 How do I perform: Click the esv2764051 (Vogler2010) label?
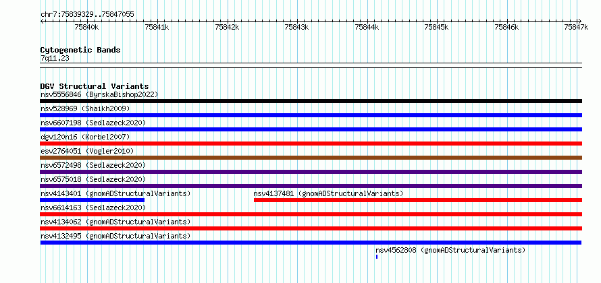point(87,151)
